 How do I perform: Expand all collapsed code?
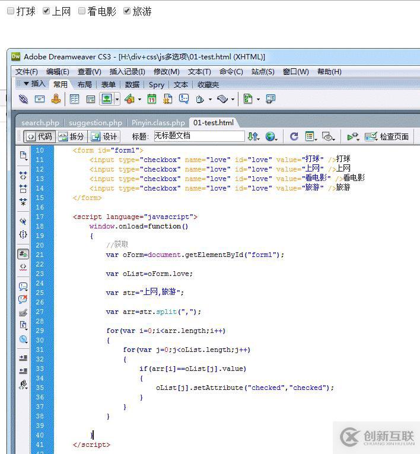(23, 202)
